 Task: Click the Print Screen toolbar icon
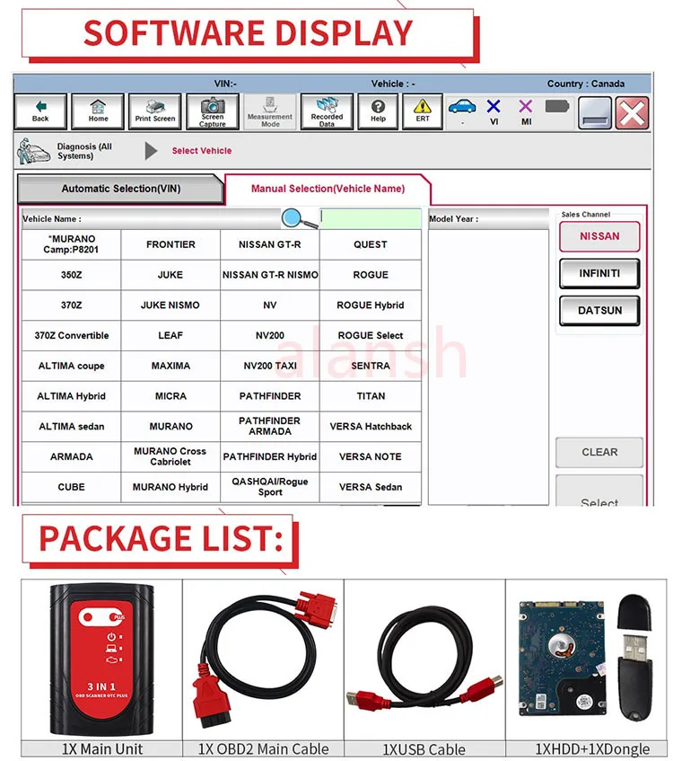(154, 111)
